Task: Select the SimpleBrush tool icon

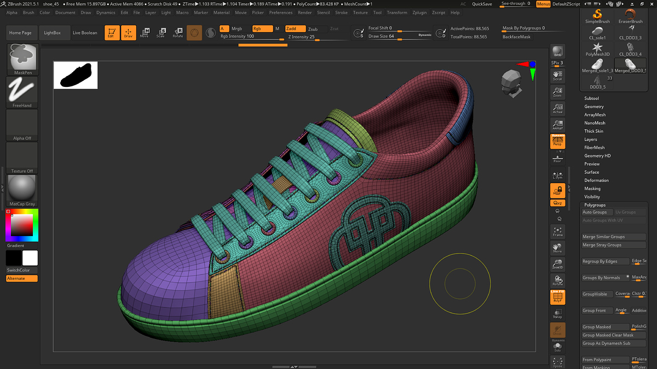Action: [597, 16]
